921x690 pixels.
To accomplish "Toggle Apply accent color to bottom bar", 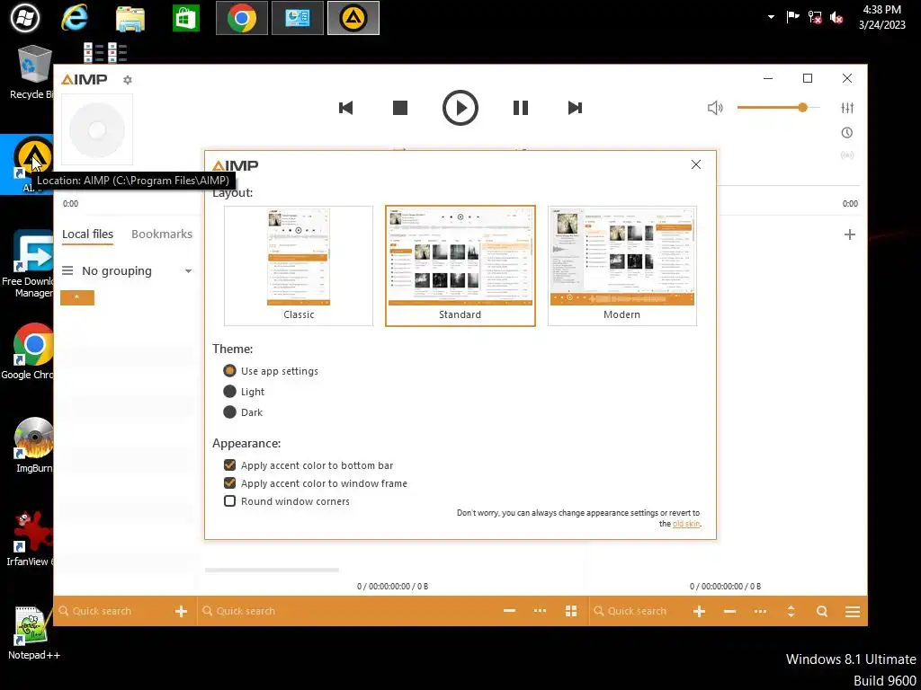I will click(x=308, y=465).
